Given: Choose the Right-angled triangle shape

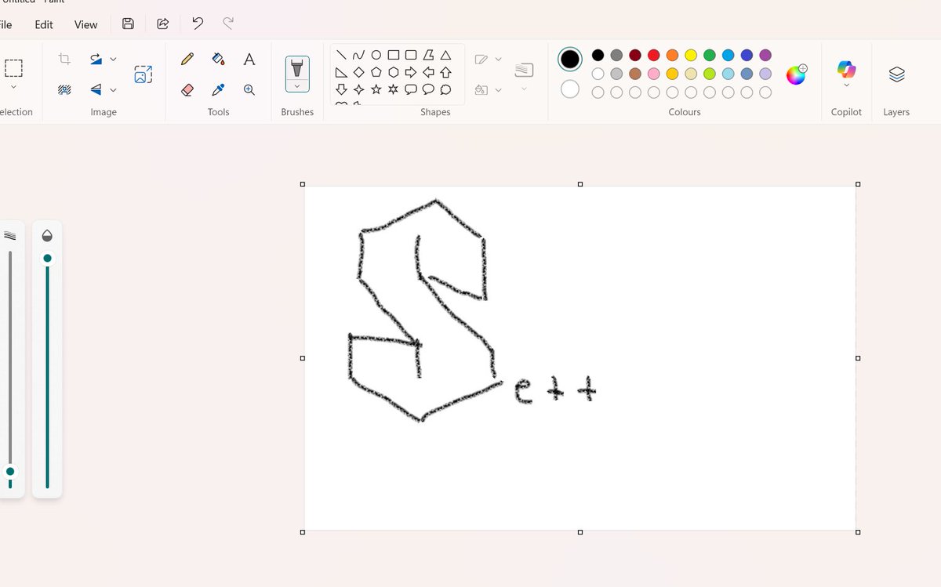Looking at the screenshot, I should click(341, 72).
